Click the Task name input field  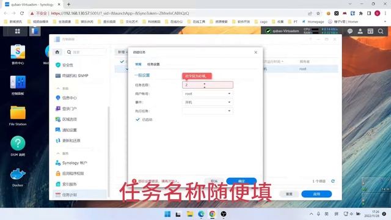[x=208, y=85]
